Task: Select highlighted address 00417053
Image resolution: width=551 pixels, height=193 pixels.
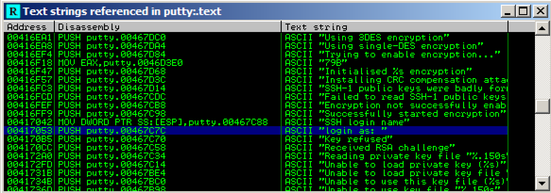Action: point(29,131)
